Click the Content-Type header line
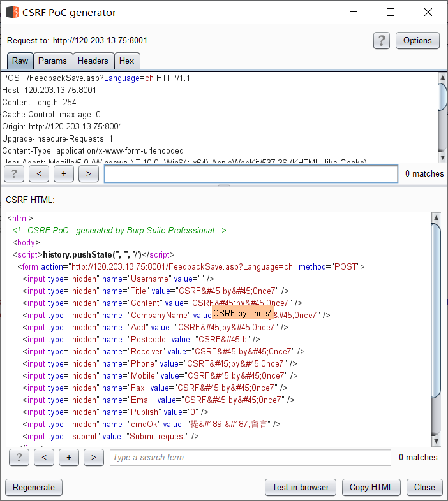 click(x=93, y=151)
